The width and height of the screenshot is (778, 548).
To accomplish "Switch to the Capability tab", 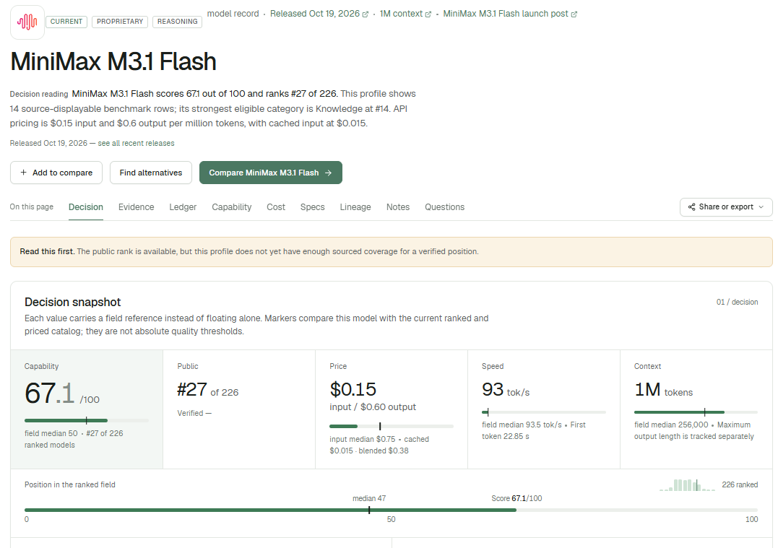I will coord(232,207).
